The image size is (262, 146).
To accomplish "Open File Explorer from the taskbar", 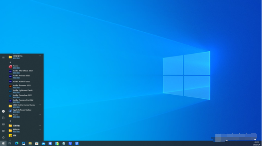I will [30, 143].
